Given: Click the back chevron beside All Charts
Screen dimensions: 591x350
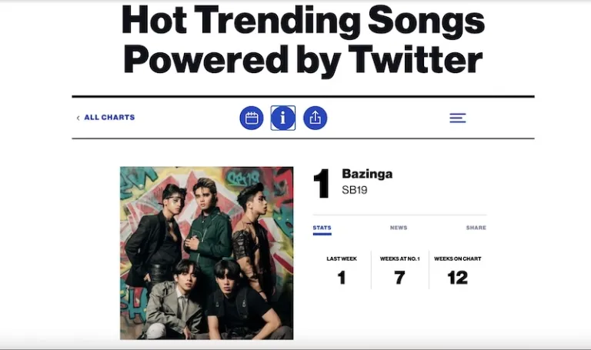Looking at the screenshot, I should point(78,118).
